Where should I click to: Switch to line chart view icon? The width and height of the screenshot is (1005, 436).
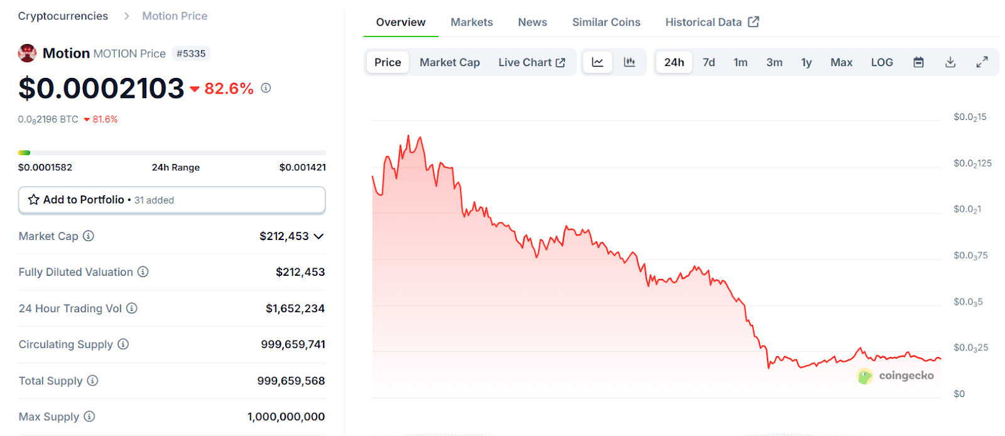(x=597, y=62)
